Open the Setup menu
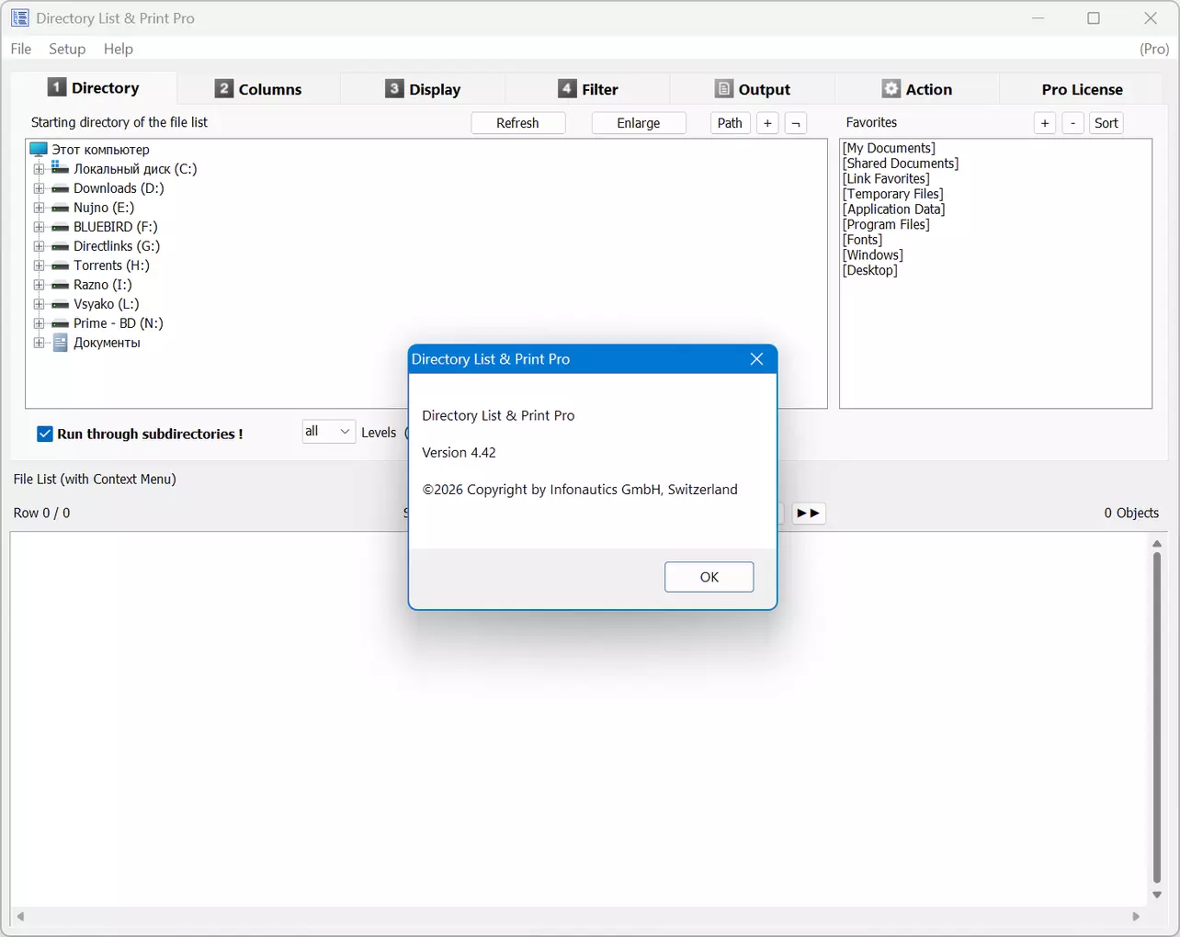This screenshot has height=937, width=1180. 67,49
